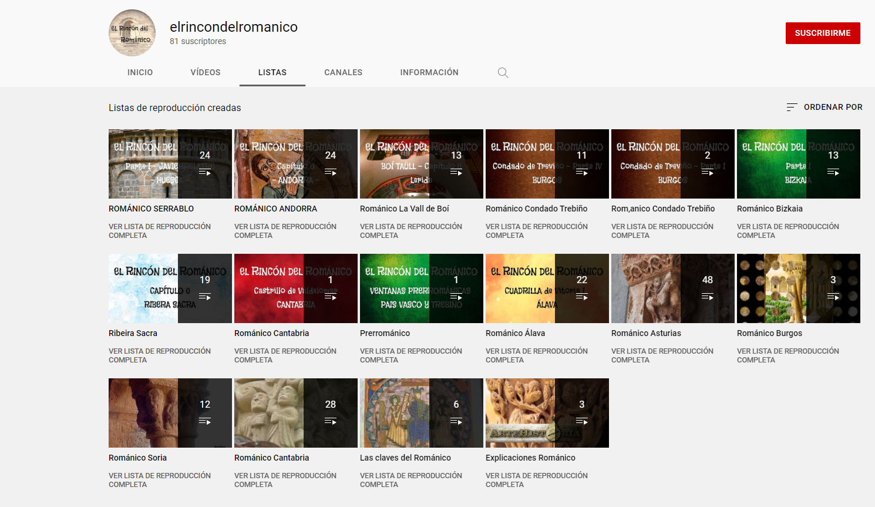The width and height of the screenshot is (875, 507).
Task: Open the Románico Bizkaia playlist thumbnail
Action: click(799, 164)
